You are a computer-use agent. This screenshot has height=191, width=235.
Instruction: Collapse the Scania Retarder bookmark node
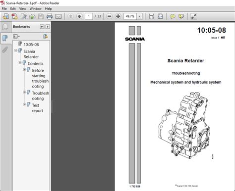pos(16,50)
